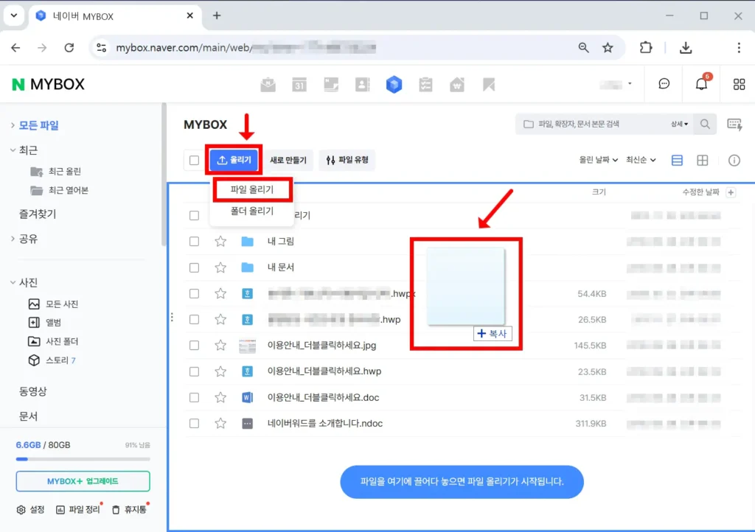Click the search magnifier in MYBOX
This screenshot has height=532, width=755.
(705, 124)
